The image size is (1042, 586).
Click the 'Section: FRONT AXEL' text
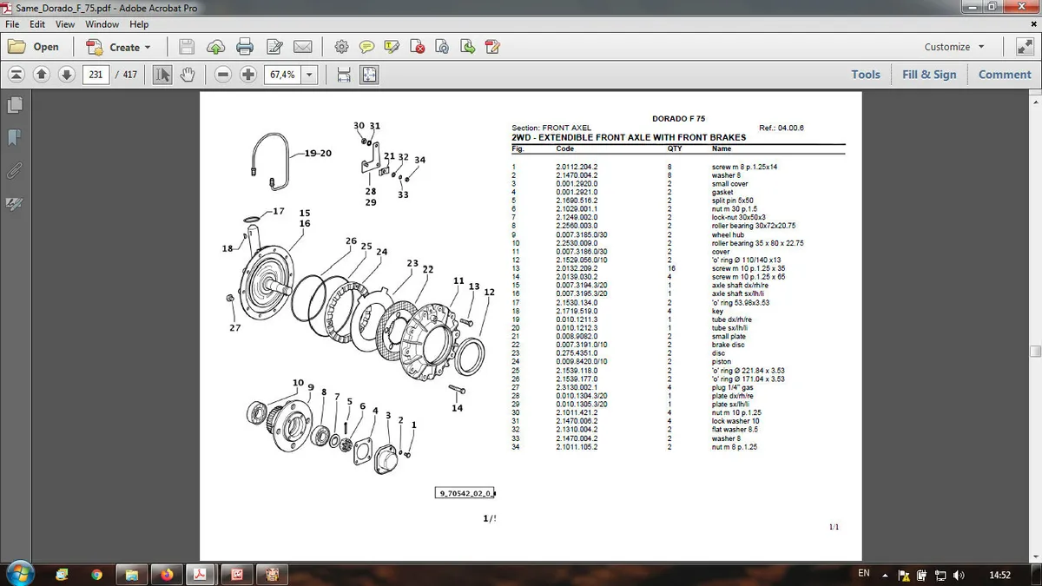click(551, 128)
